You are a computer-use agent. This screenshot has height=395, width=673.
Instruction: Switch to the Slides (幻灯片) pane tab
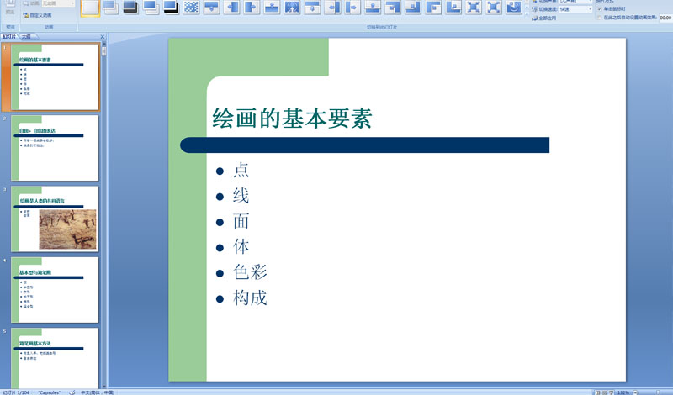[9, 37]
